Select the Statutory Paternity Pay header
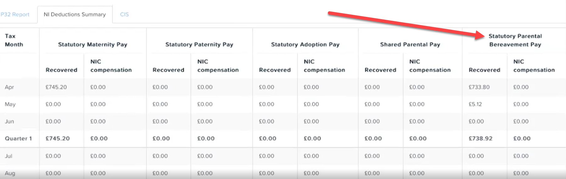 199,45
